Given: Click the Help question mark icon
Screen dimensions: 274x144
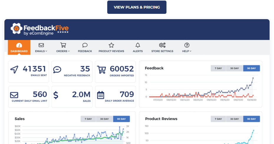Looking at the screenshot, I should click(187, 45).
